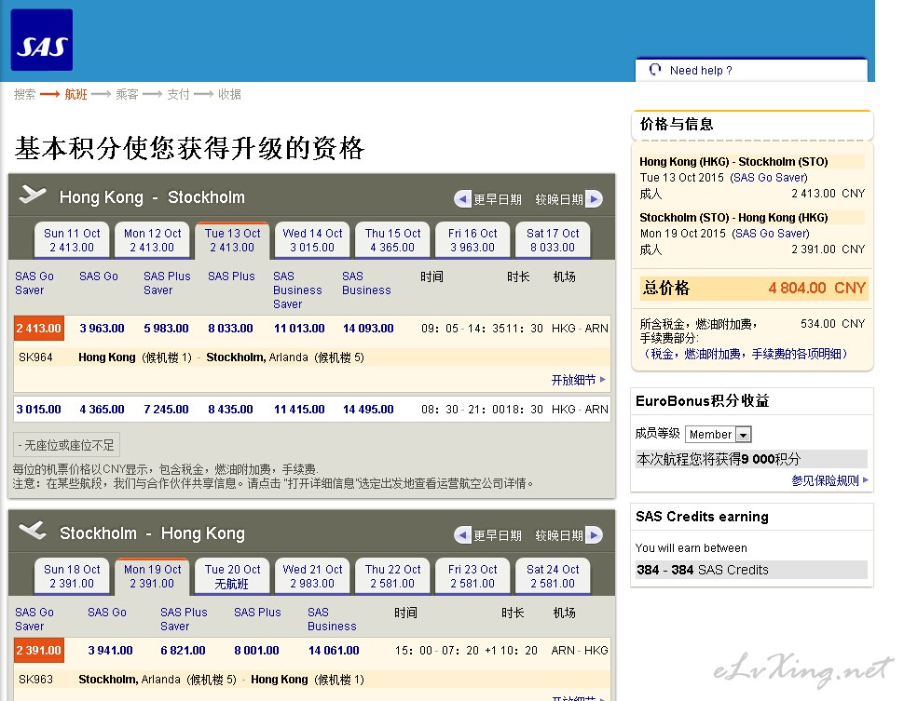This screenshot has width=904, height=701.
Task: Open the 参见保险规则 link
Action: 829,480
